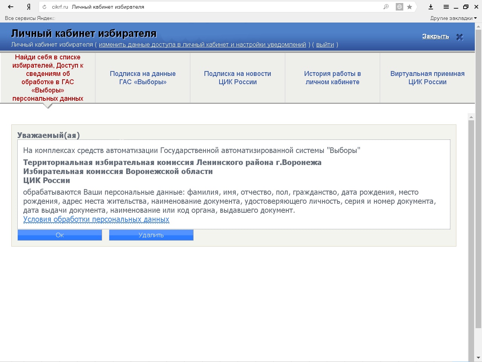Open the Все сервисы Яндекс bookmark
The width and height of the screenshot is (482, 362).
click(30, 18)
